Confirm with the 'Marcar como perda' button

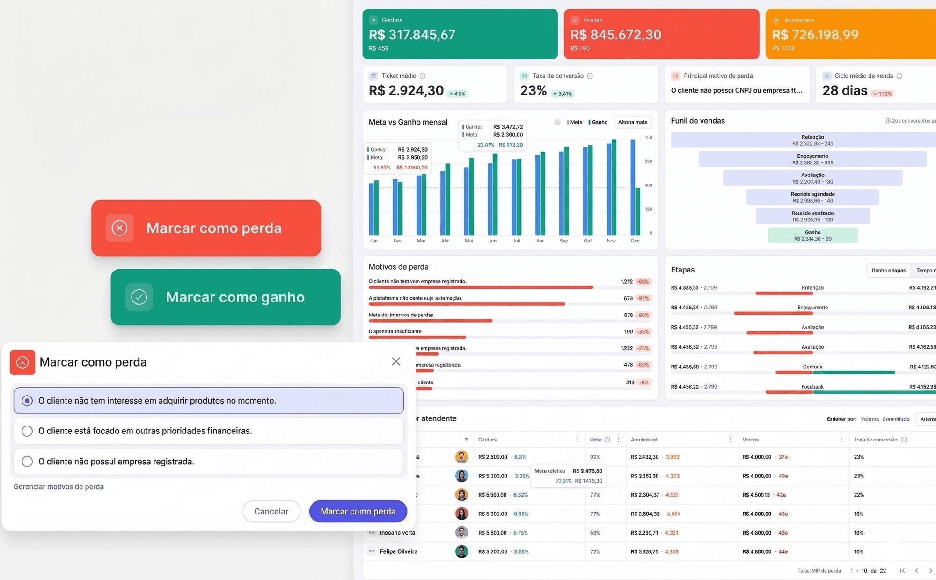tap(358, 511)
